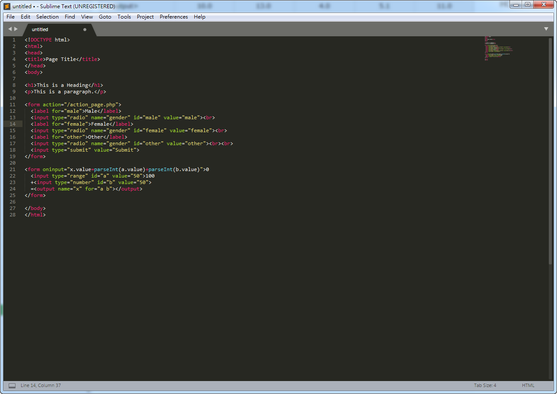
Task: Click line number 28 in gutter
Action: click(x=13, y=215)
